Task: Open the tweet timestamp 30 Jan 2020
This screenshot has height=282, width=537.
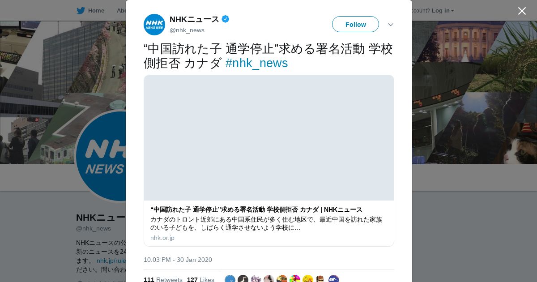Action: click(178, 260)
